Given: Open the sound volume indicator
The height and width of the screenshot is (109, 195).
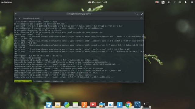Looking at the screenshot, I should tap(169, 2).
